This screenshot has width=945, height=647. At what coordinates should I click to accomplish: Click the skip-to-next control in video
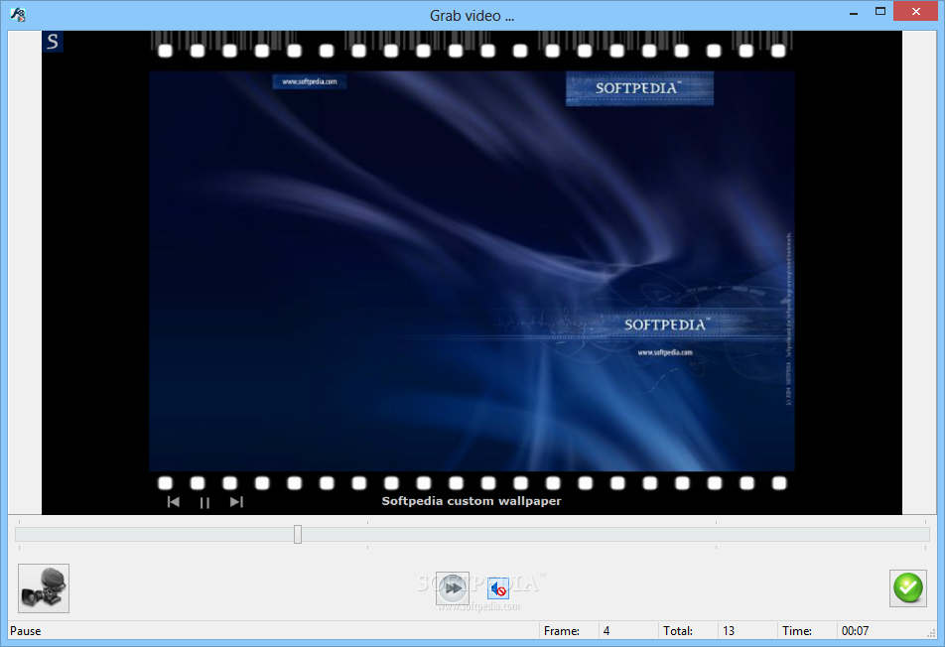click(x=236, y=502)
